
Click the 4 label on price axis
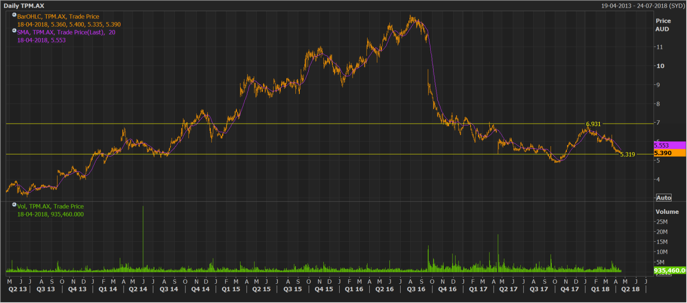point(658,180)
